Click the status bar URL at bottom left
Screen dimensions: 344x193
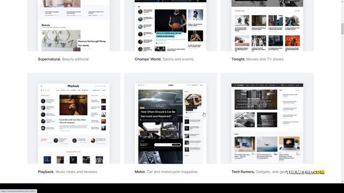point(18,191)
